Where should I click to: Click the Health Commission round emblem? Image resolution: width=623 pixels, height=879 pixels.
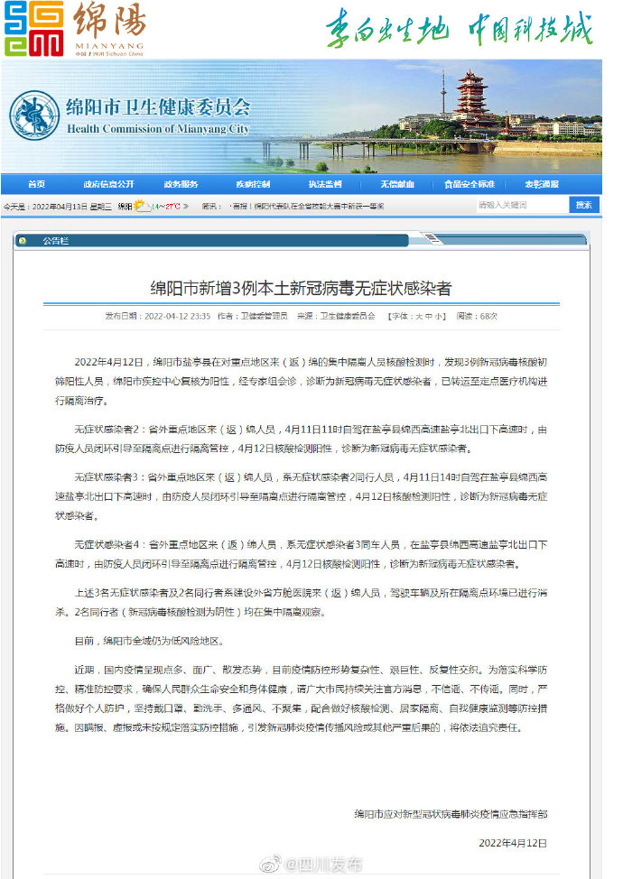(34, 116)
